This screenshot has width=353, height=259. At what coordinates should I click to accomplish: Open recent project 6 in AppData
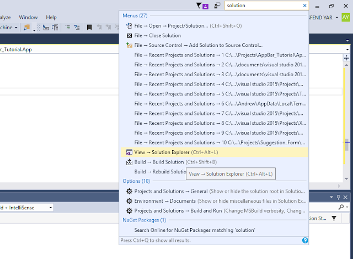click(x=215, y=104)
